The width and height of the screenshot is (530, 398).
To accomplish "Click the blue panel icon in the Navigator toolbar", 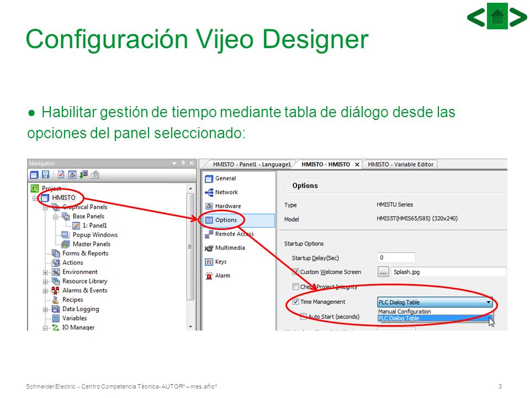I will [x=34, y=175].
